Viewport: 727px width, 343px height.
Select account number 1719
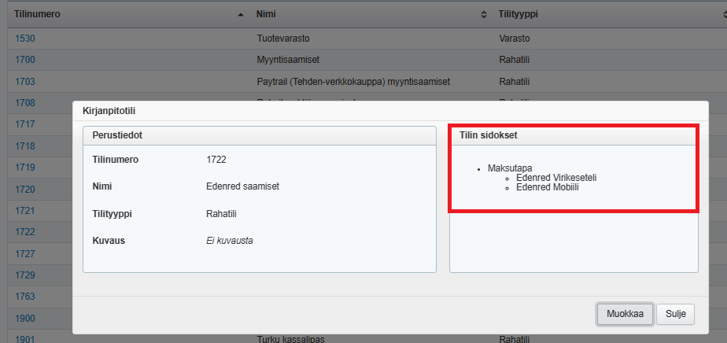(24, 168)
